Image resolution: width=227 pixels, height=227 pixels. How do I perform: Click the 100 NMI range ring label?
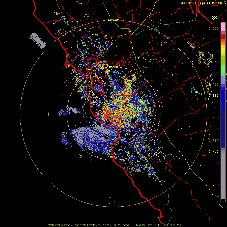click(x=113, y=20)
